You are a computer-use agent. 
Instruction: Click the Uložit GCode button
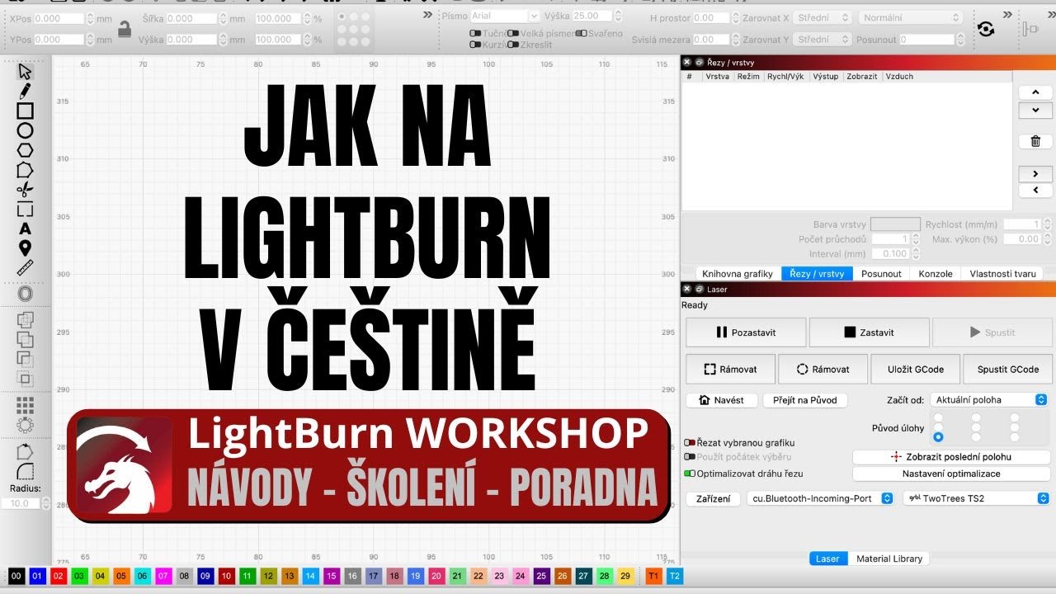915,370
